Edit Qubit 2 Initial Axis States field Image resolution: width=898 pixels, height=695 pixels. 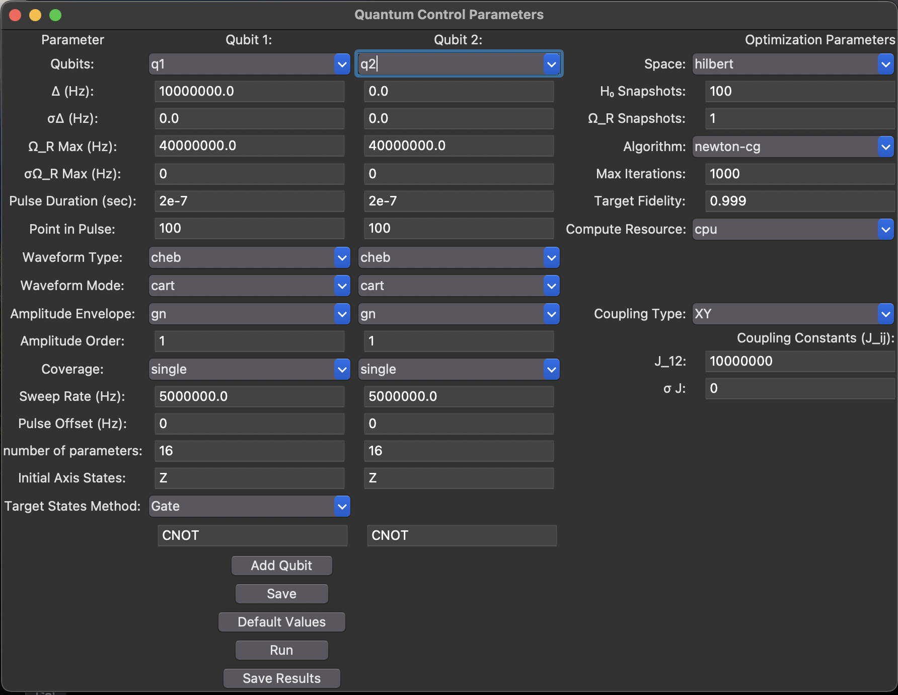coord(459,478)
